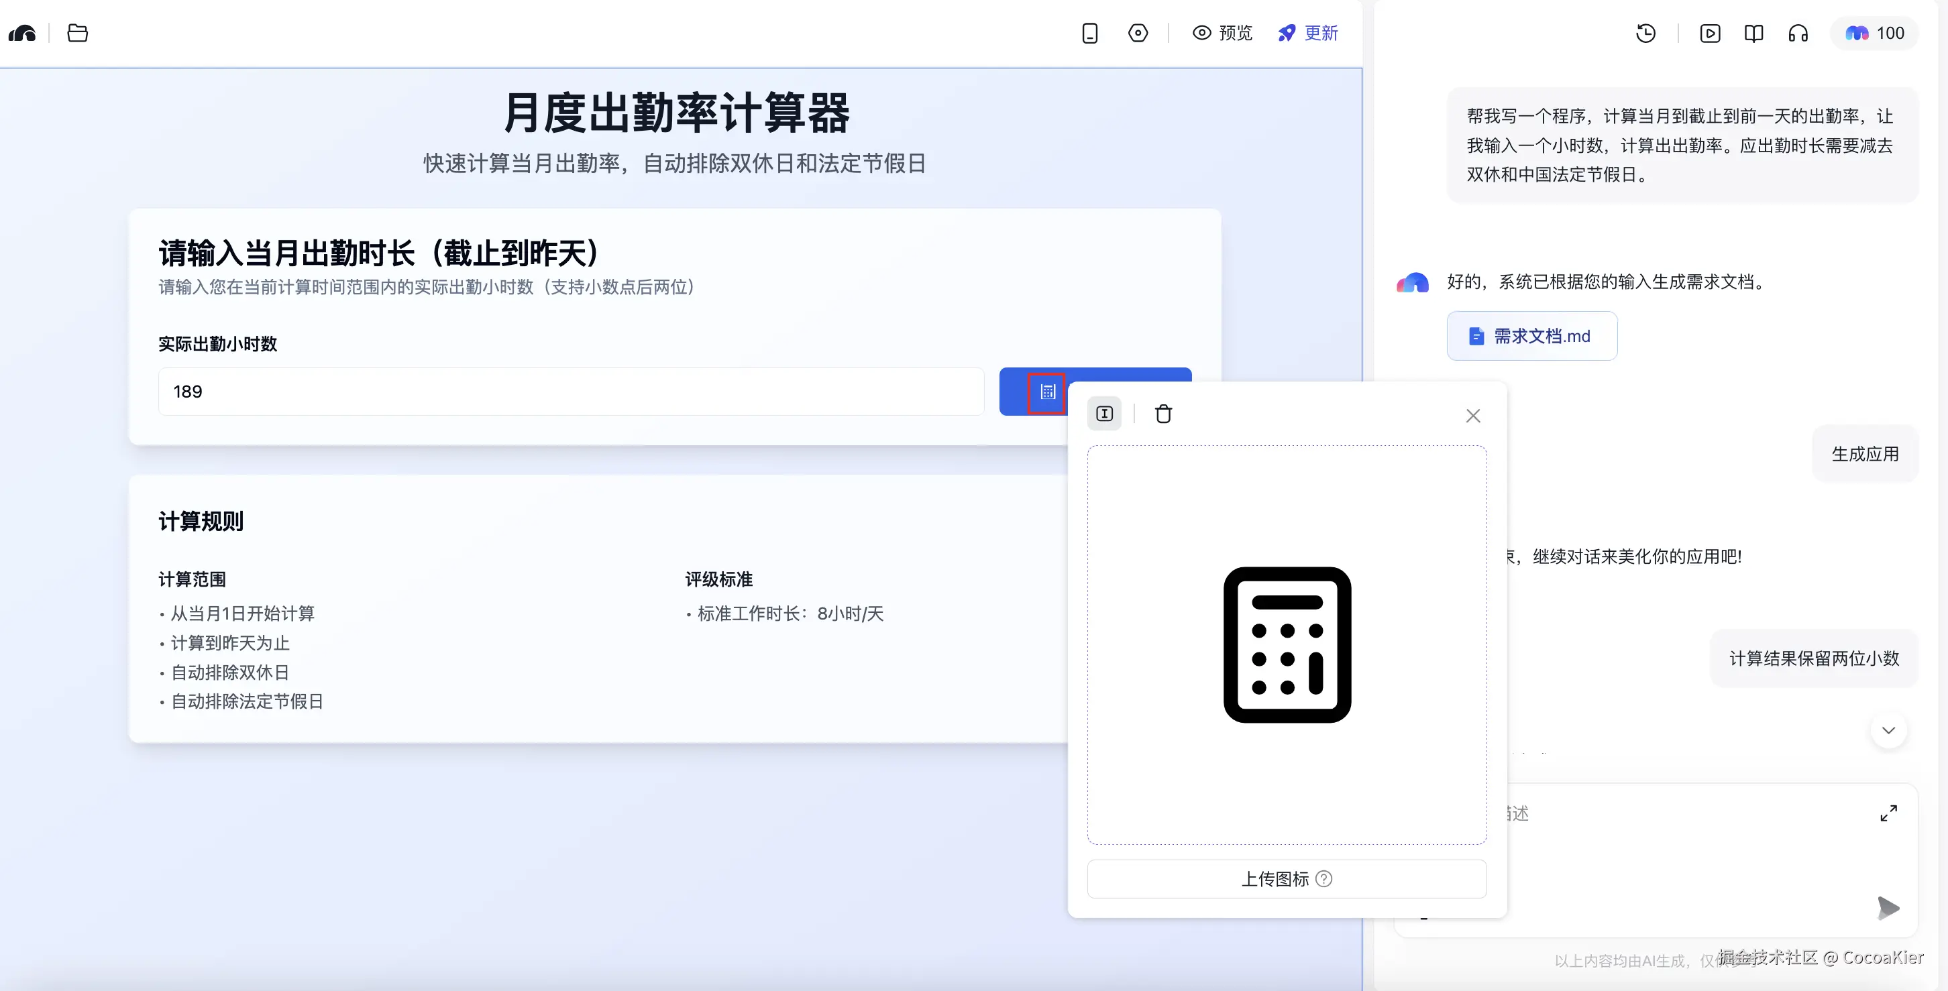This screenshot has width=1948, height=991.
Task: Play the video tutorial icon at top right
Action: coord(1709,32)
